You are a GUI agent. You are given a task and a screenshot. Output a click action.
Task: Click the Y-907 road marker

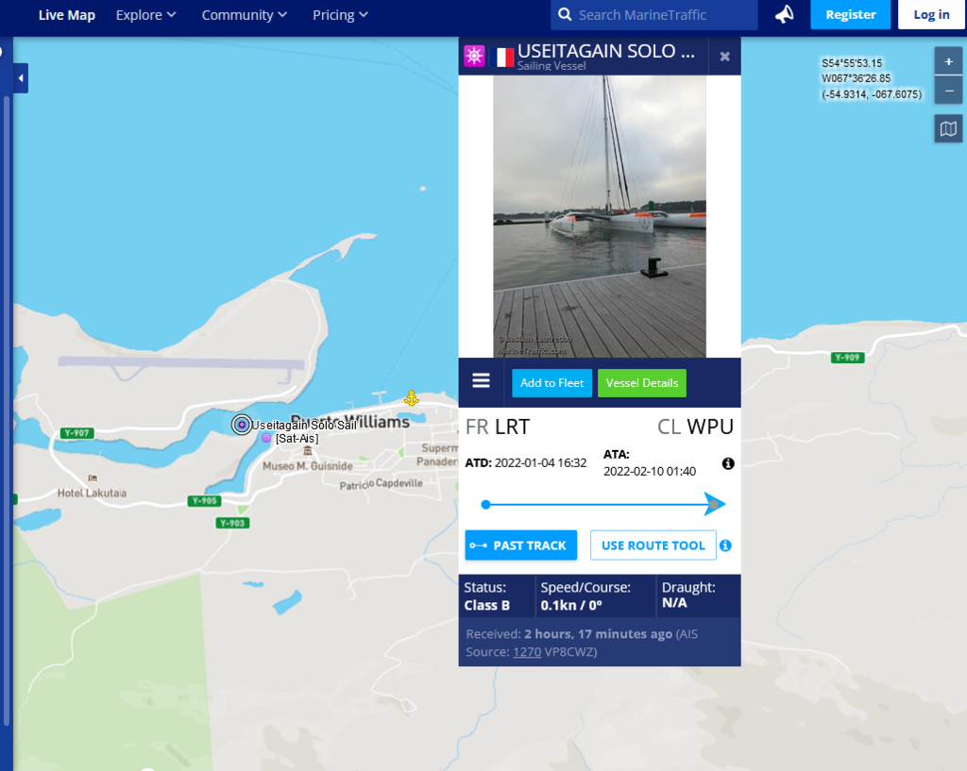77,433
